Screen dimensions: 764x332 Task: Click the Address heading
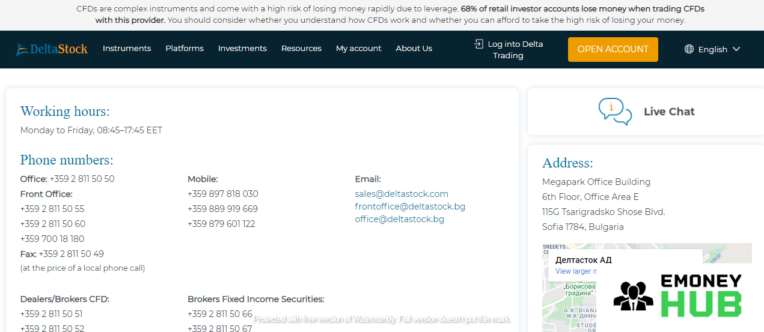[567, 163]
